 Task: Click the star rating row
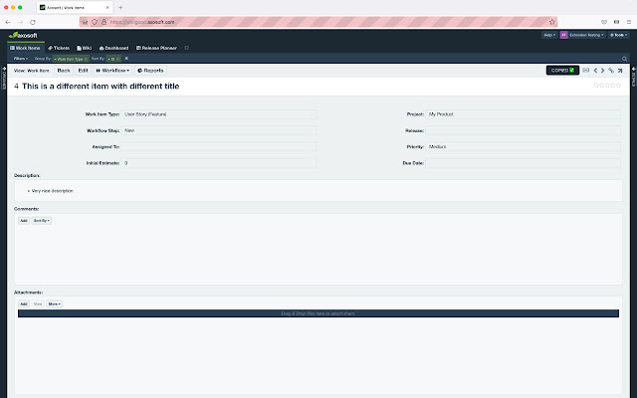(x=607, y=86)
